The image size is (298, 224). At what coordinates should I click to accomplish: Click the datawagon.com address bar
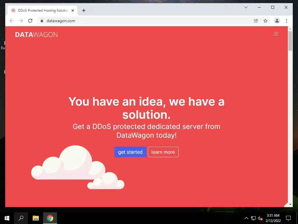pyautogui.click(x=144, y=21)
